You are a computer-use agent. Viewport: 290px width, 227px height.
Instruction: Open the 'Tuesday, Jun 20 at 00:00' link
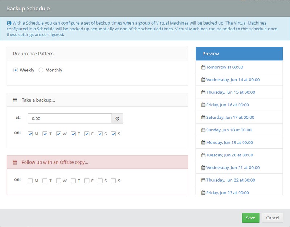pos(229,155)
